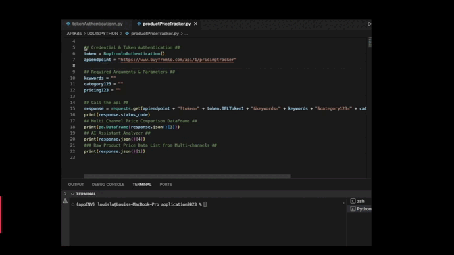Click 'Credential & Token Authentication' comment

pos(132,47)
